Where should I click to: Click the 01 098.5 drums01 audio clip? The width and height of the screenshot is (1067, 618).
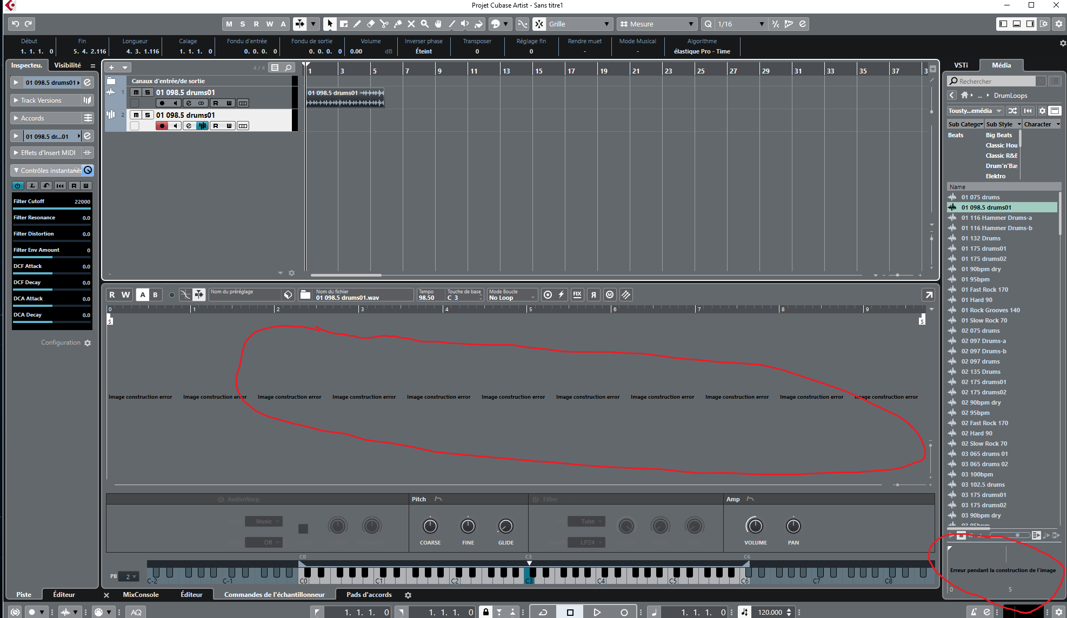click(345, 98)
